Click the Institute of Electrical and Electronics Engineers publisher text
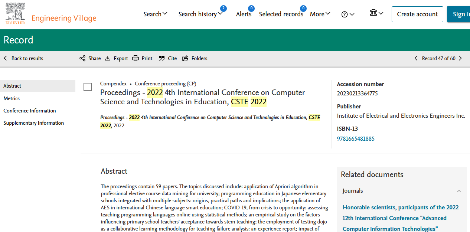This screenshot has height=232, width=470. coord(401,116)
